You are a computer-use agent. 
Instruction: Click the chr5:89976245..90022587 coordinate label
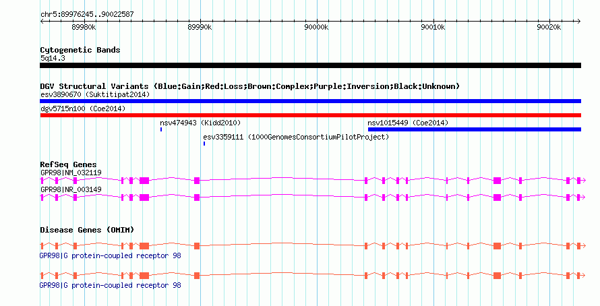[87, 15]
